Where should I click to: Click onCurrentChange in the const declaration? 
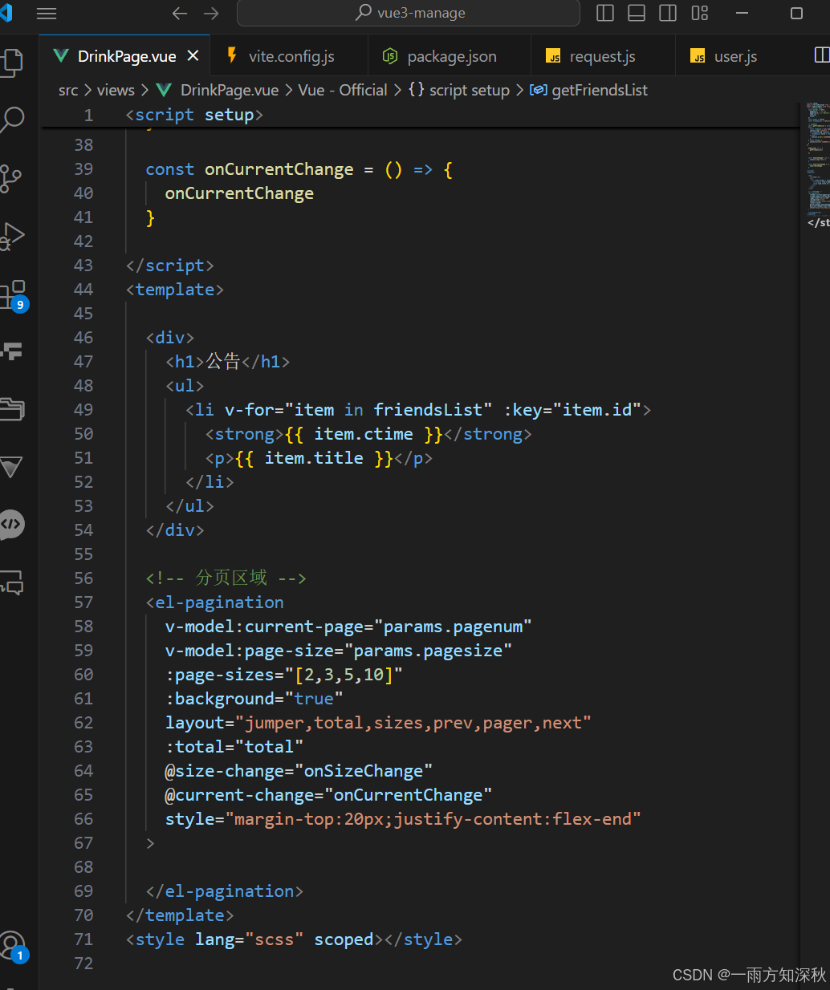[x=279, y=169]
